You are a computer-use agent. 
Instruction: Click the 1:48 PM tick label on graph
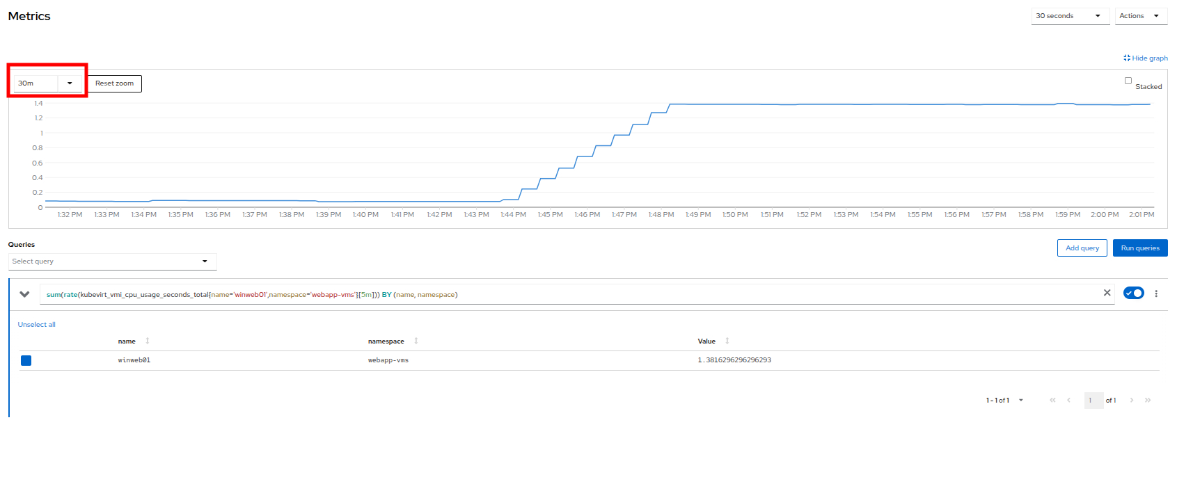661,215
